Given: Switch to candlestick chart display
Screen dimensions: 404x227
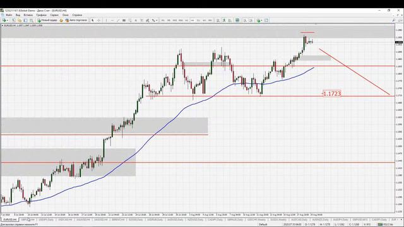Looking at the screenshot, I should tap(224, 20).
